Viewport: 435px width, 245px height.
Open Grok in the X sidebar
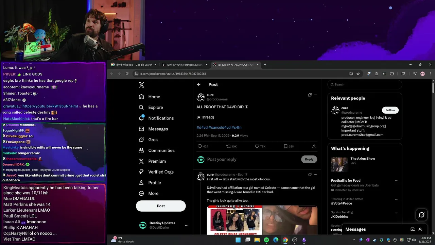pos(149,140)
